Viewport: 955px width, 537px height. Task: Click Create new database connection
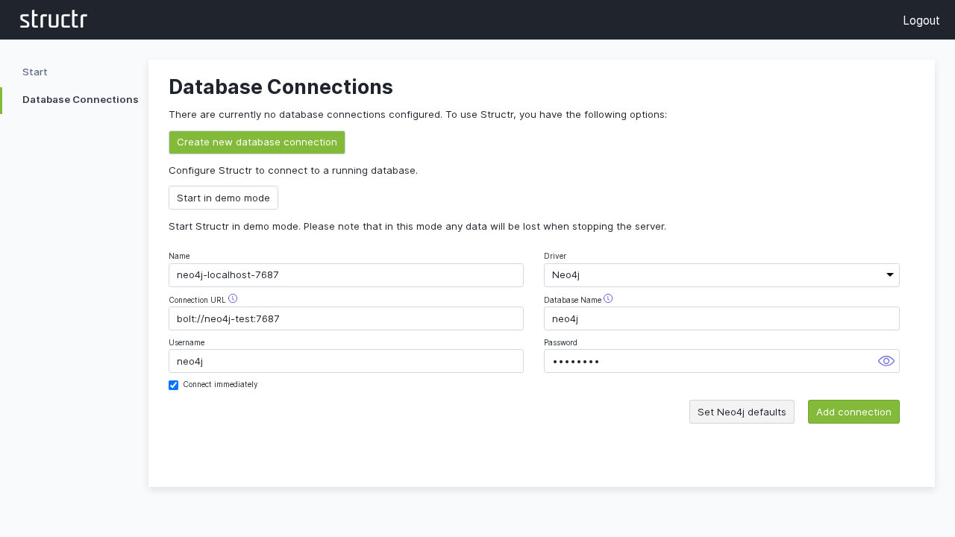pyautogui.click(x=257, y=142)
